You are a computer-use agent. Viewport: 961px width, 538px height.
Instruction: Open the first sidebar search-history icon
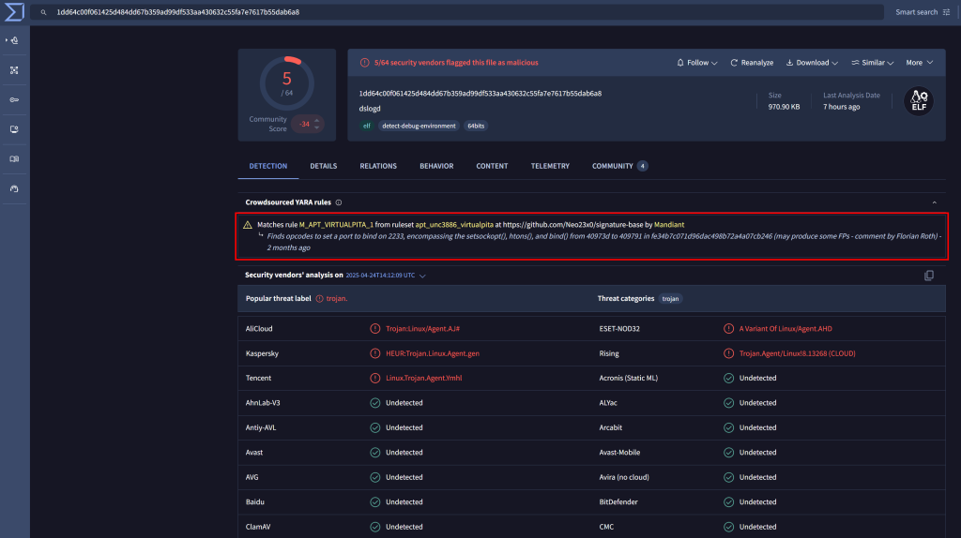tap(14, 40)
